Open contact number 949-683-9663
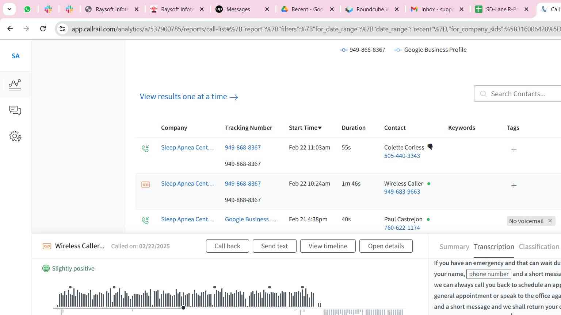 point(402,191)
